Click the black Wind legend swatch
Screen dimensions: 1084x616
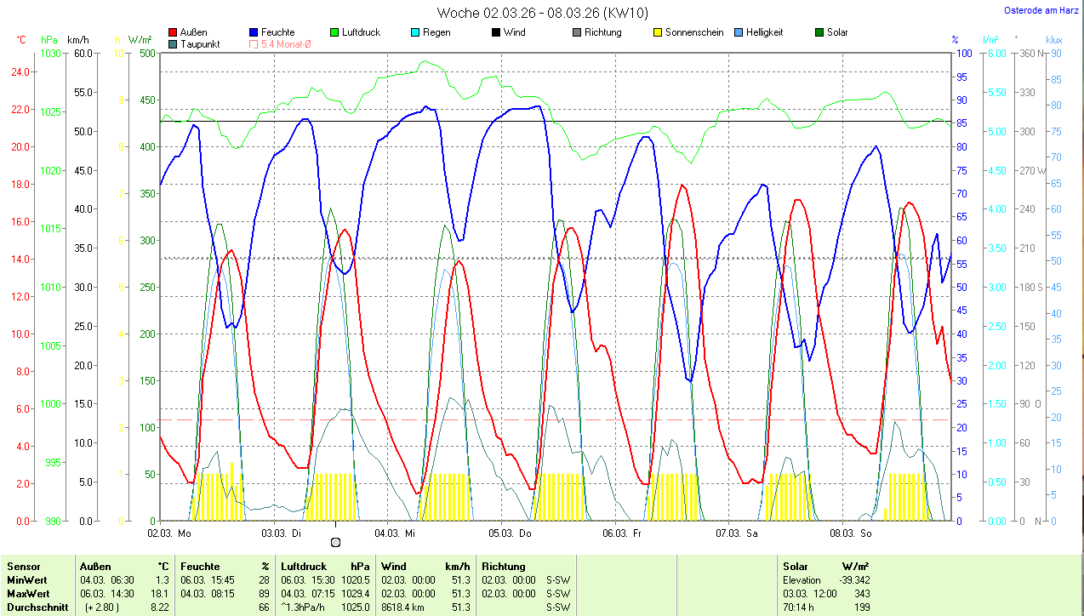coord(496,33)
